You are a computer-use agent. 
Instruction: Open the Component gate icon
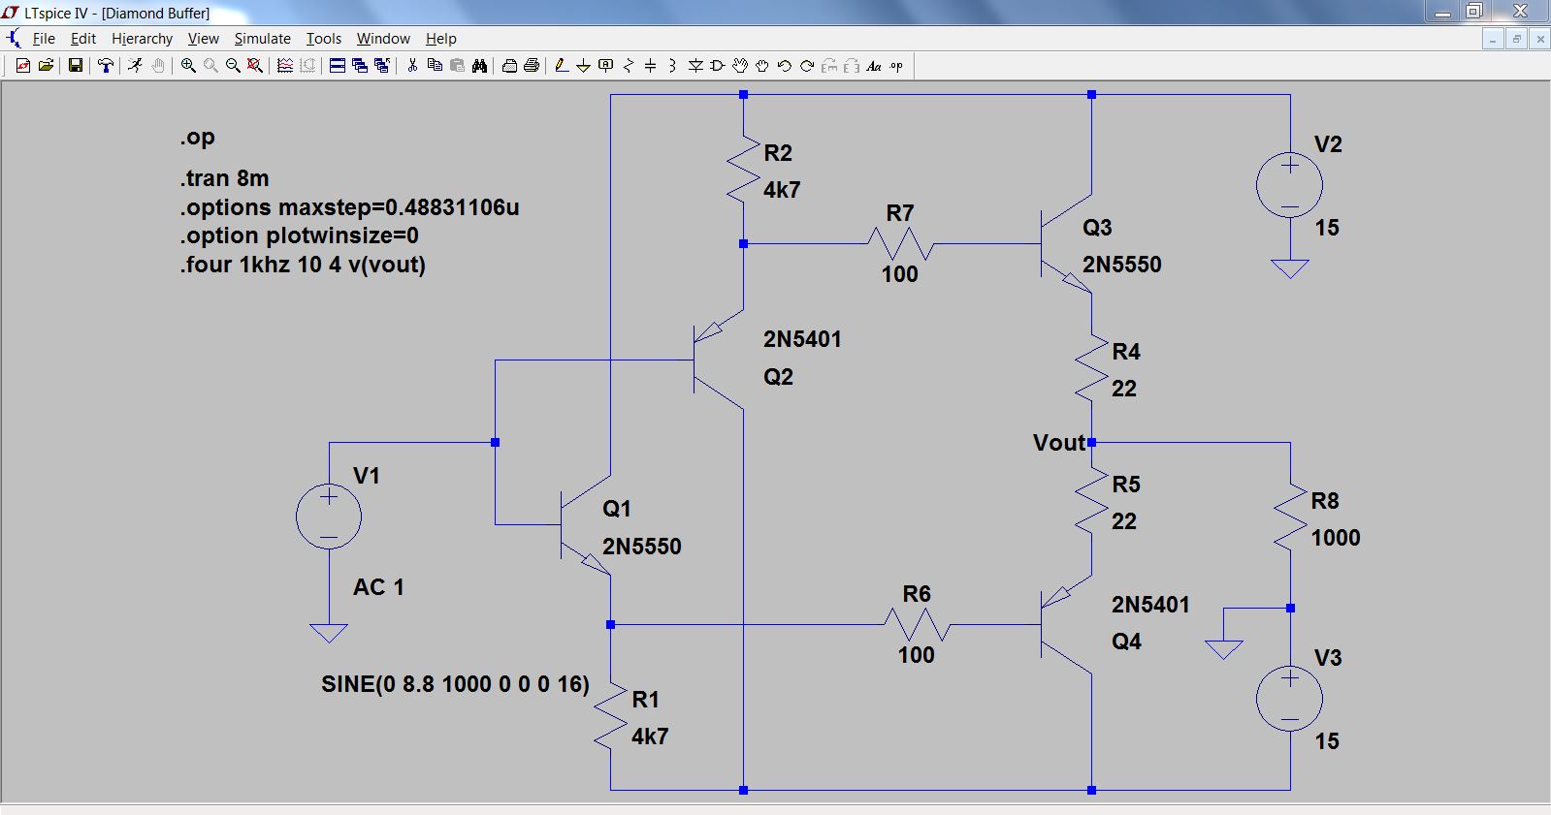click(717, 66)
